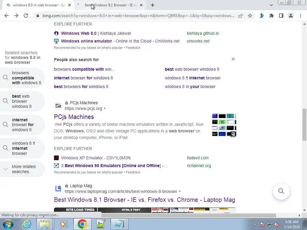Click the muted volume tray icon
The width and height of the screenshot is (307, 230).
click(x=277, y=224)
